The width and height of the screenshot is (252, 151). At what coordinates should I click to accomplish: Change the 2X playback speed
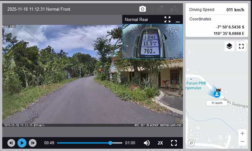[x=160, y=143]
